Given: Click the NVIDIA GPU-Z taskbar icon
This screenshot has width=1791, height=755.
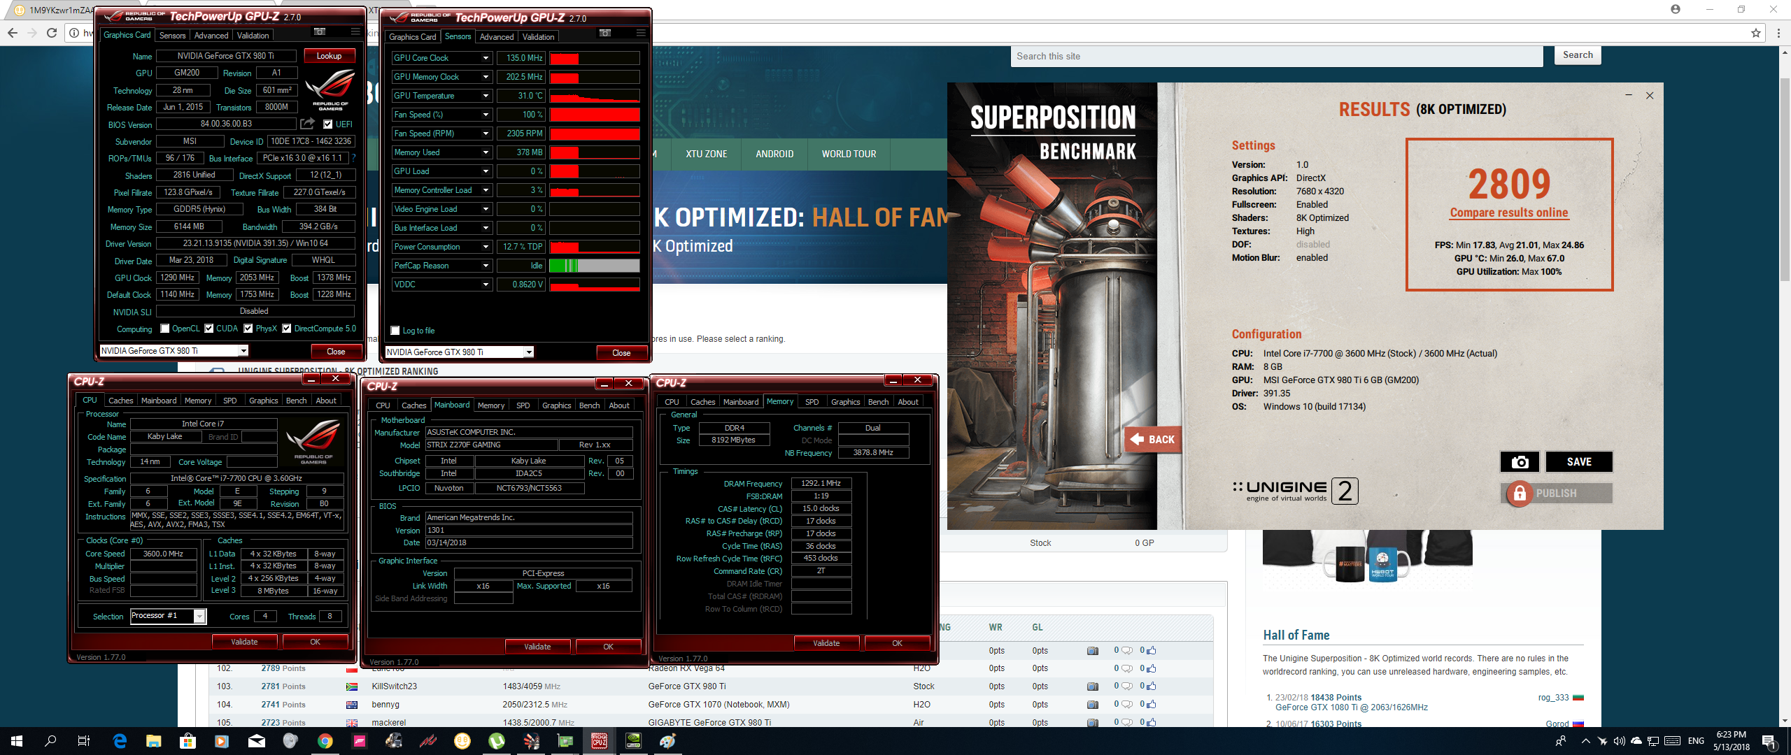Looking at the screenshot, I should (x=634, y=741).
